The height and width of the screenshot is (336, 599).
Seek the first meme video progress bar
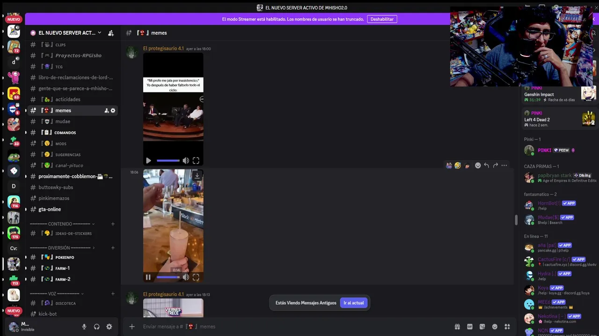click(x=168, y=161)
